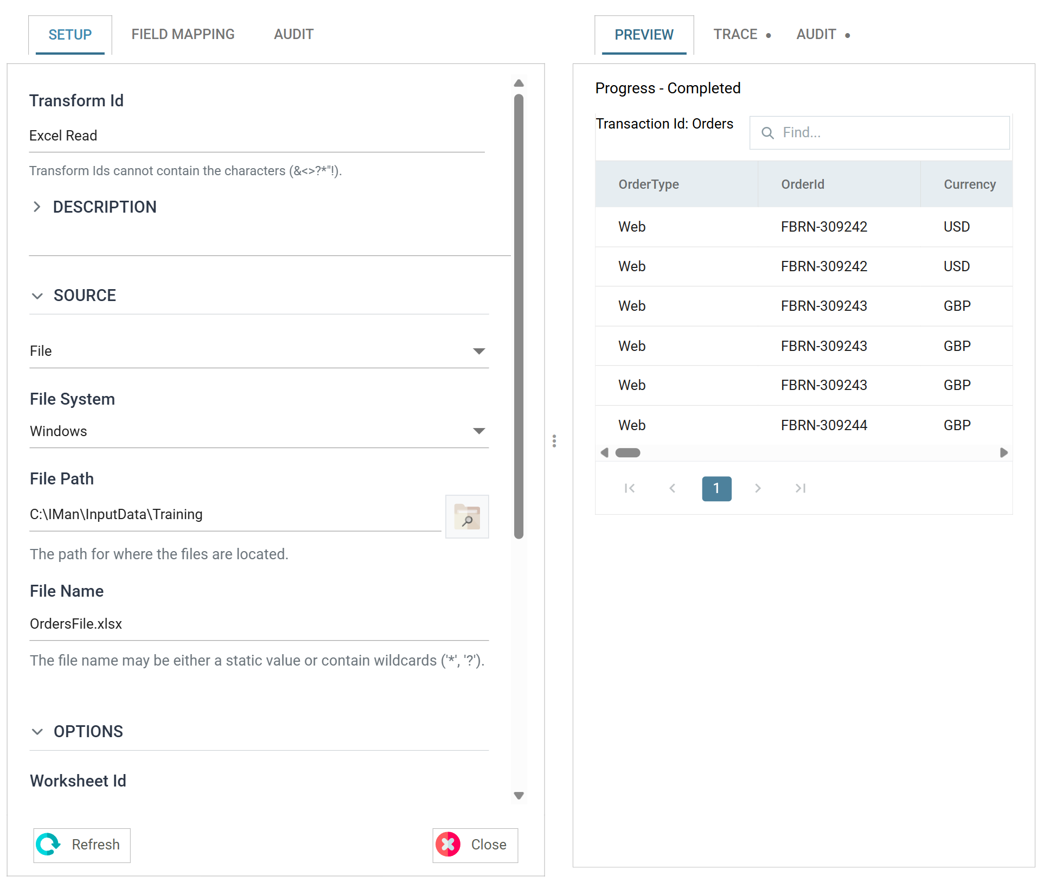Expand the DESCRIPTION section
Image resolution: width=1050 pixels, height=882 pixels.
coord(37,207)
